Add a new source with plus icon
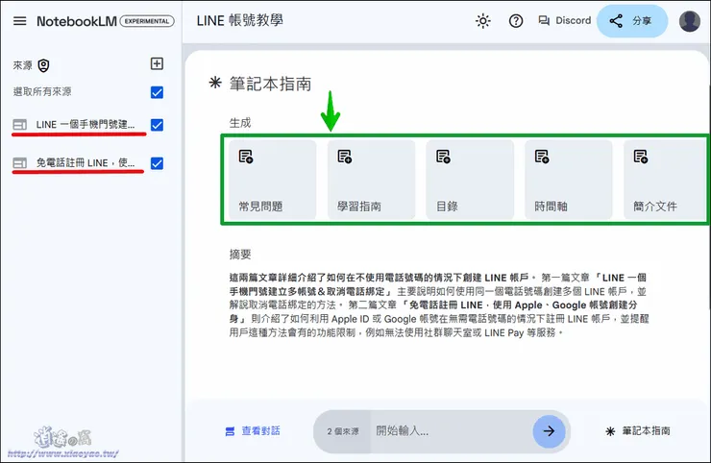This screenshot has width=711, height=463. 157,63
